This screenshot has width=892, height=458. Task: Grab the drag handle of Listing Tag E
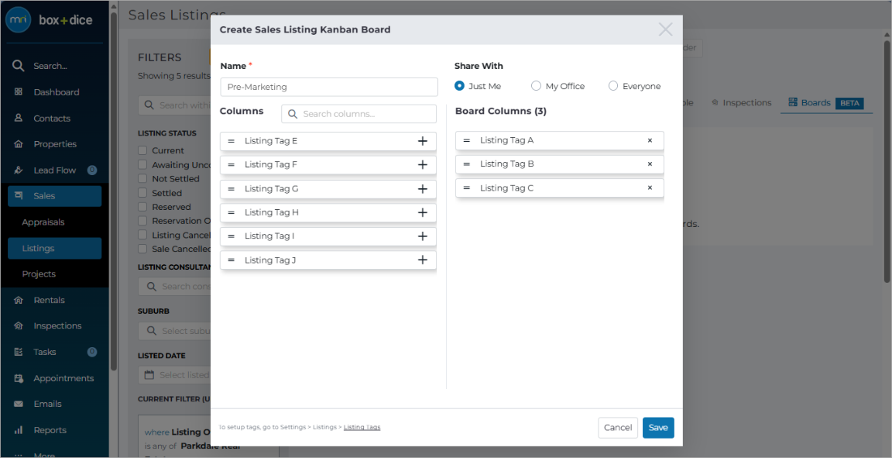(231, 141)
